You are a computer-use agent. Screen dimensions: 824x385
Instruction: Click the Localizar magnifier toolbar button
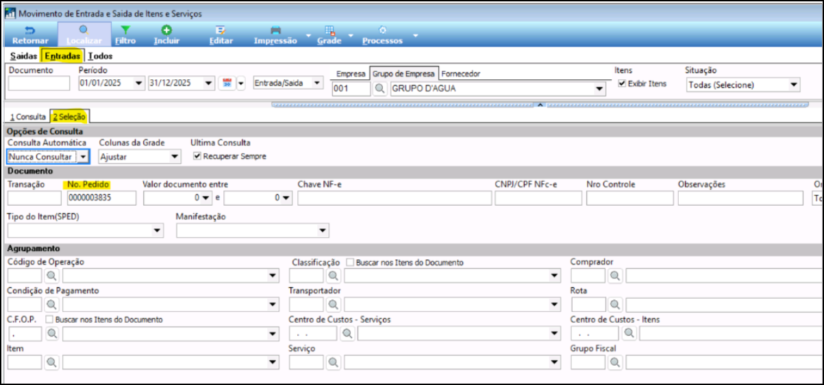coord(84,36)
